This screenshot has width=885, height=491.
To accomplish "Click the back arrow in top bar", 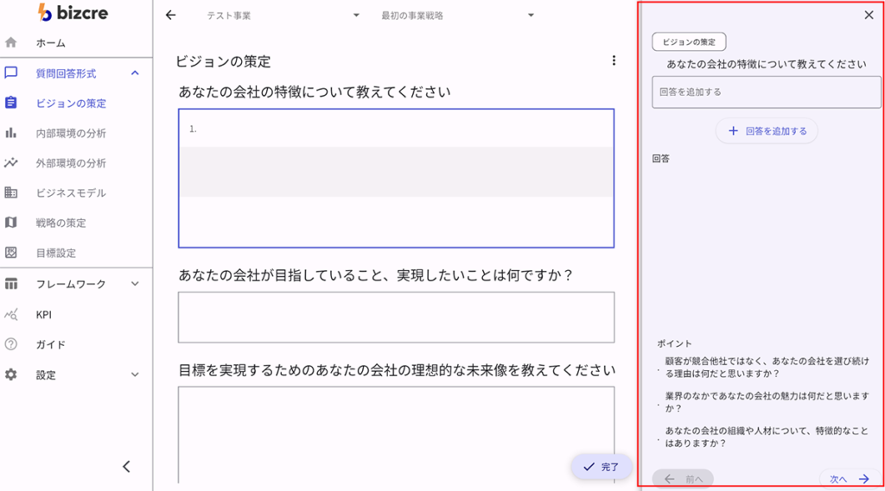I will point(170,16).
